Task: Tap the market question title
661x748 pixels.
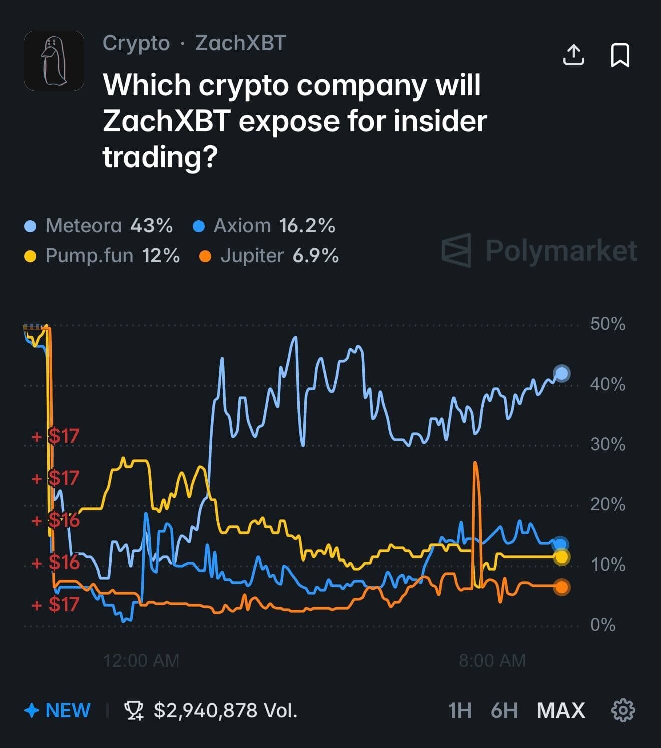Action: point(294,121)
